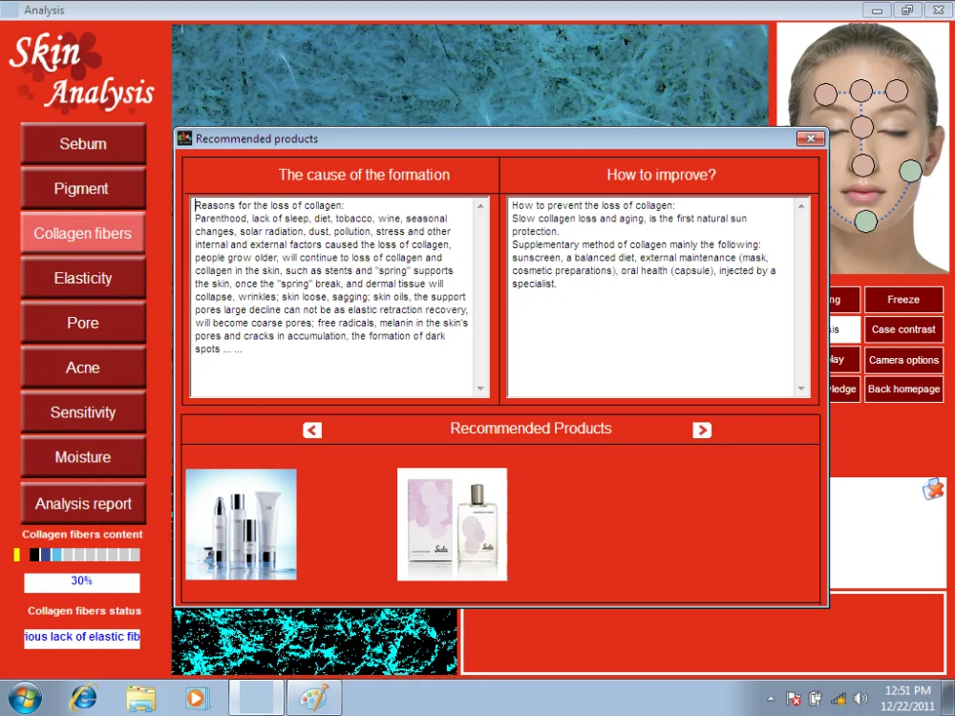
Task: Open Paint from the taskbar
Action: click(x=313, y=698)
